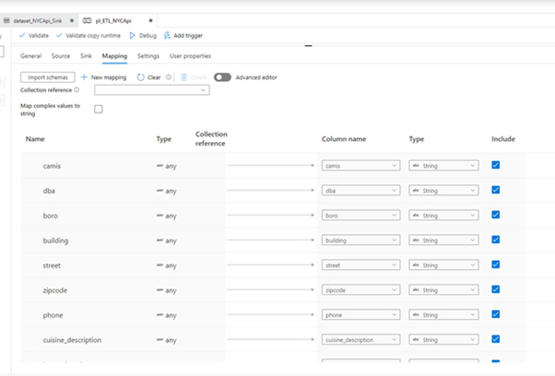Click the any type in phone row

click(167, 315)
